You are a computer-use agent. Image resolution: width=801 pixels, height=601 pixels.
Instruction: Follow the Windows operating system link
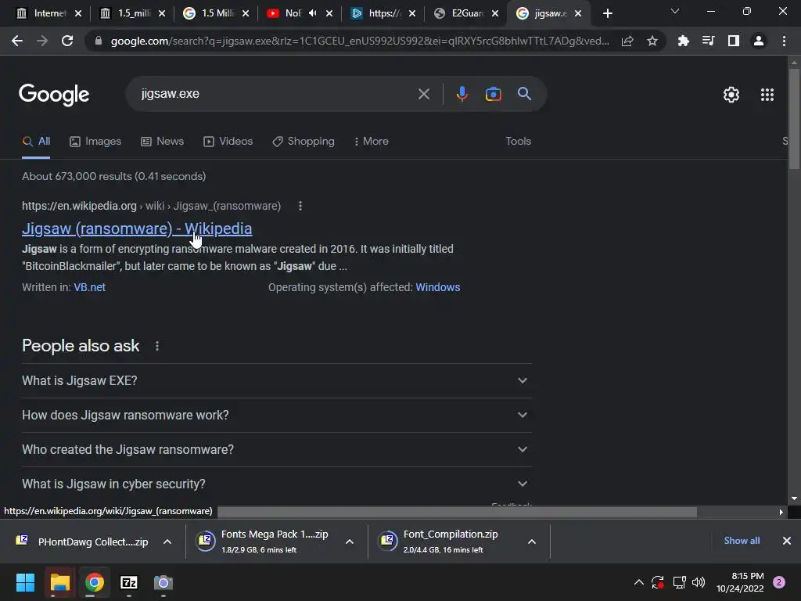point(438,287)
